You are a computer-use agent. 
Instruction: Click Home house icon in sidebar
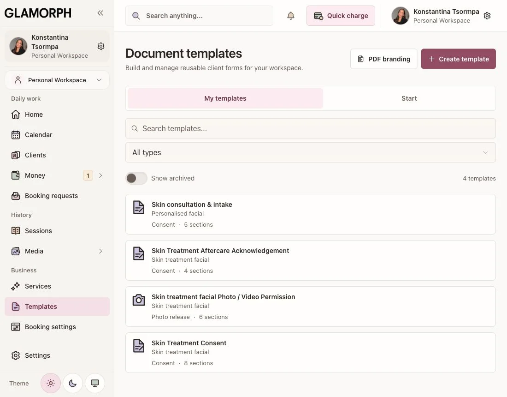tap(16, 114)
